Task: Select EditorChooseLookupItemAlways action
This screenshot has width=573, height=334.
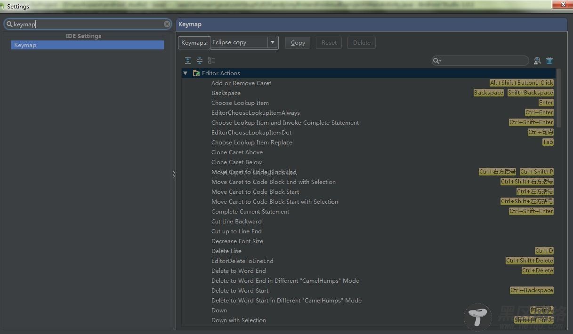Action: coord(256,113)
